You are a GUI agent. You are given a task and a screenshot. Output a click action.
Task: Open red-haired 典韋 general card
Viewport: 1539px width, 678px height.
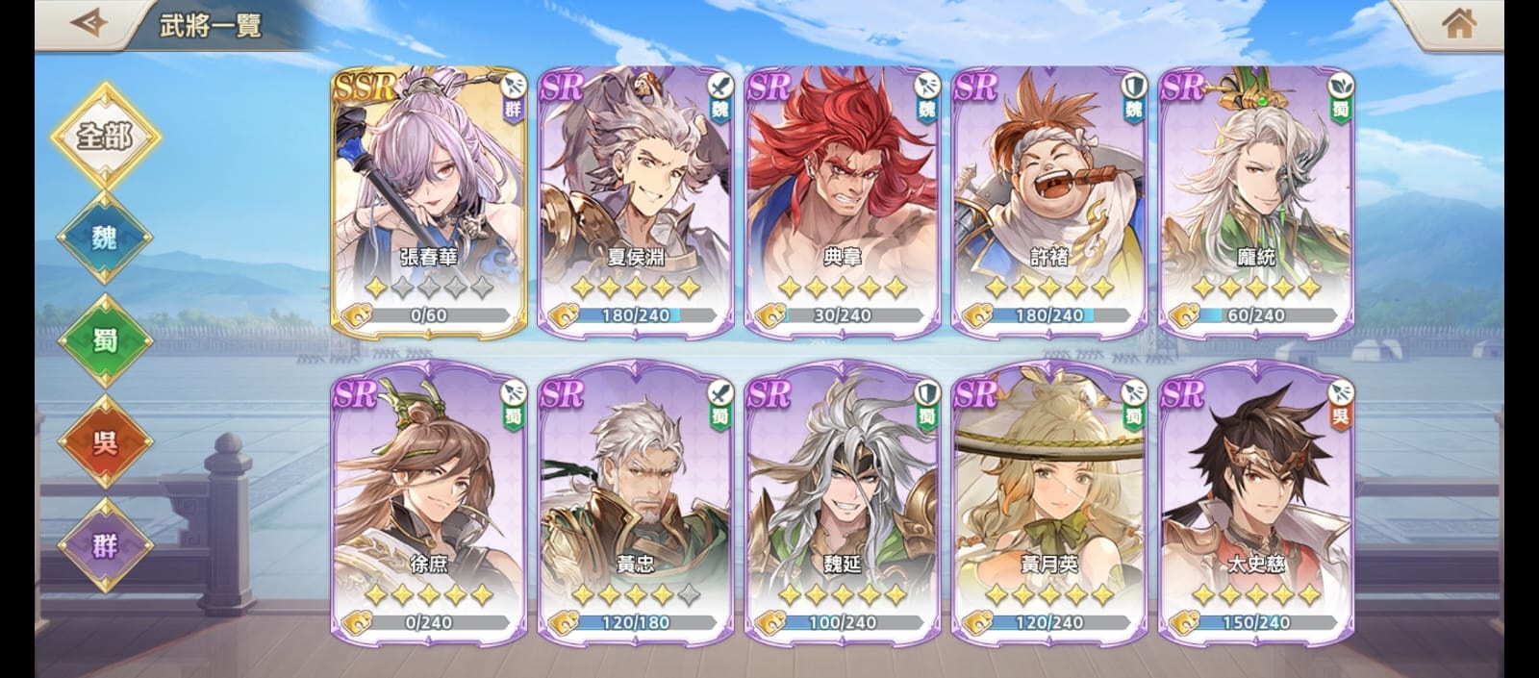(x=843, y=201)
